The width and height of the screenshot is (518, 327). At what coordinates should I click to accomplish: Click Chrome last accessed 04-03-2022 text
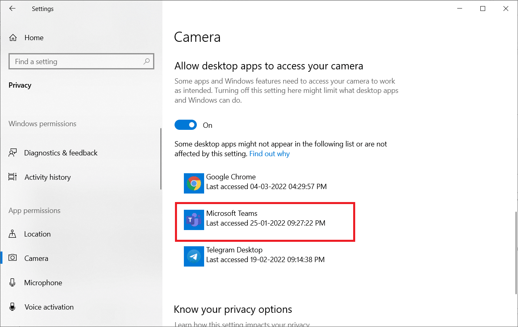point(266,187)
